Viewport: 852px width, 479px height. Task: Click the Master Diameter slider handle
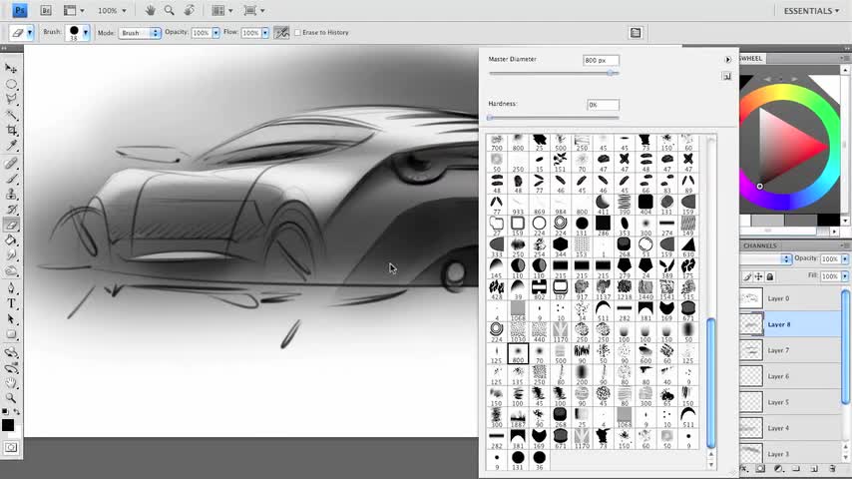611,73
